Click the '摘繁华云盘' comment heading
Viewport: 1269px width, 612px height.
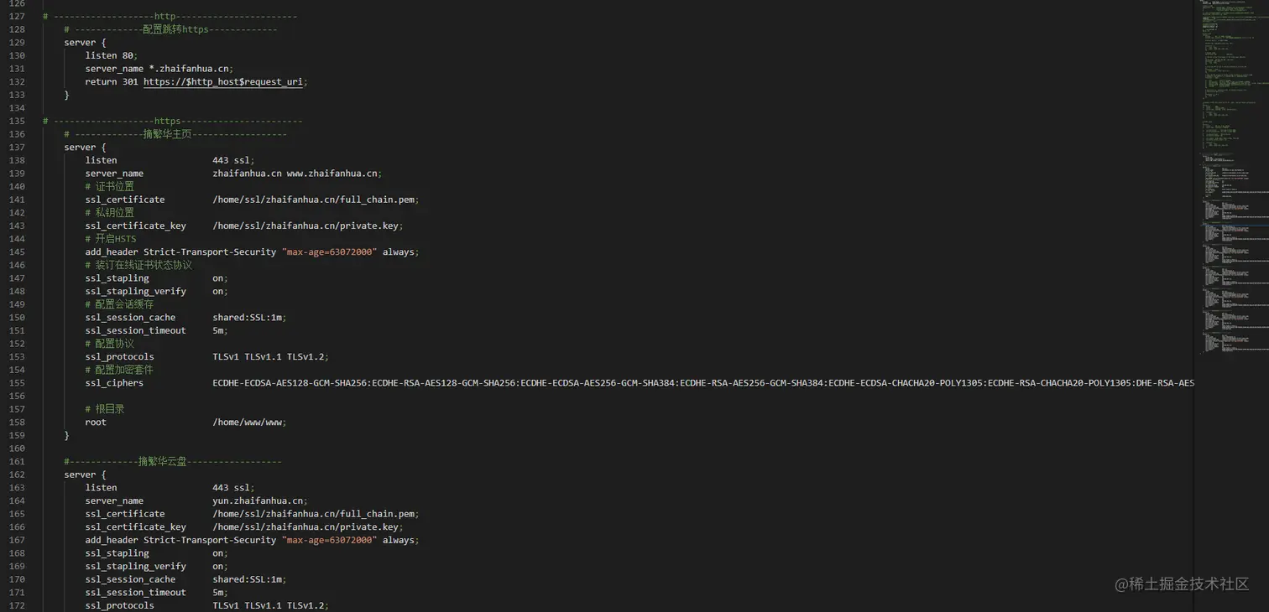(x=173, y=462)
